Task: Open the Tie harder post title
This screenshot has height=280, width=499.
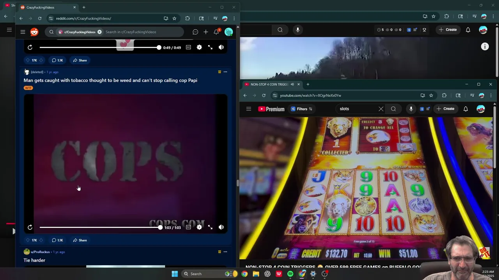Action: click(34, 260)
